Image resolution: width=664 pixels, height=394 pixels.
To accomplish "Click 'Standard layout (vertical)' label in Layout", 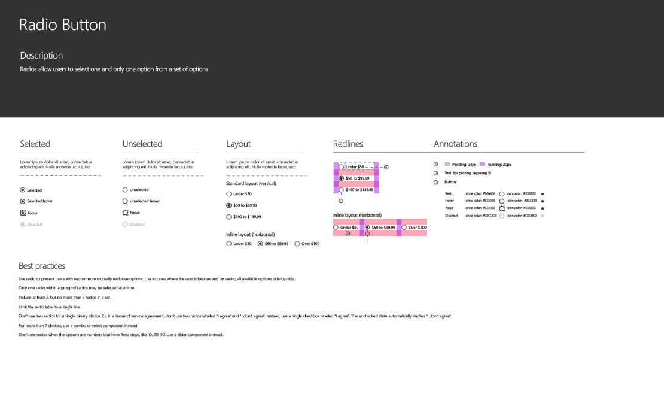I will pos(251,184).
